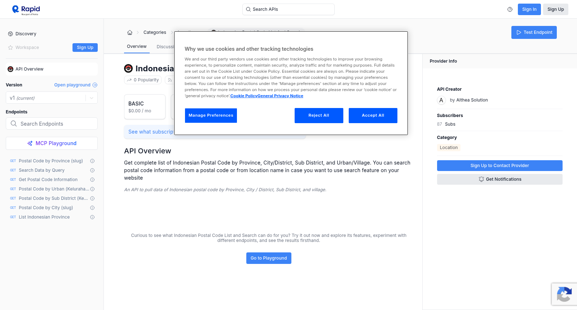Select the BASIC pricing plan card
Viewport: 577px width, 310px height.
145,107
